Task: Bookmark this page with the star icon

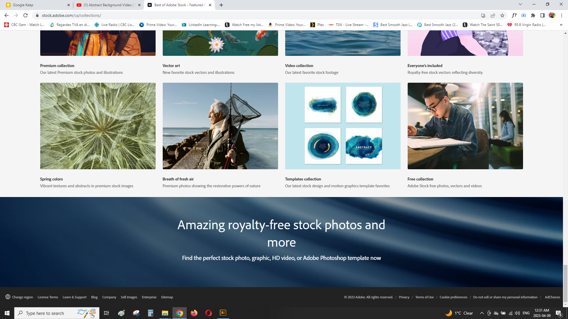Action: [502, 15]
